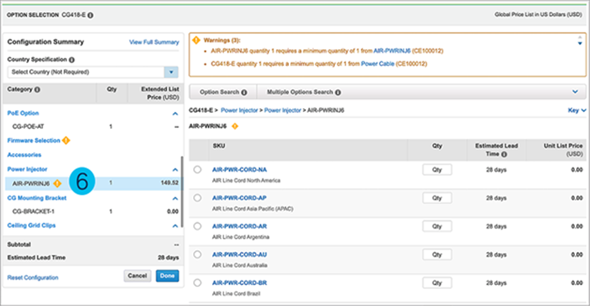Collapse warnings panel with down arrow
Image resolution: width=590 pixels, height=306 pixels.
click(x=580, y=44)
